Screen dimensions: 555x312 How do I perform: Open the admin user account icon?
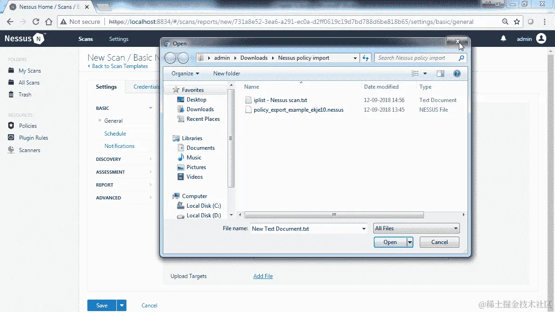pos(541,39)
